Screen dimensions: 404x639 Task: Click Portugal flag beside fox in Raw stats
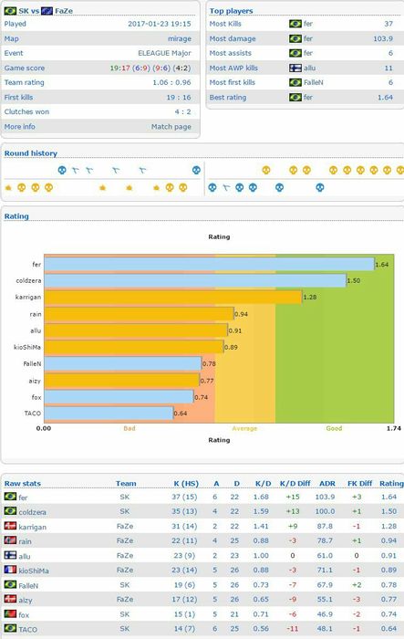tap(10, 613)
